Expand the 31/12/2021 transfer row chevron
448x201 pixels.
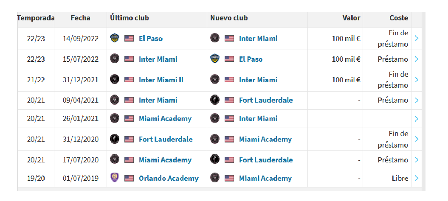pos(417,79)
